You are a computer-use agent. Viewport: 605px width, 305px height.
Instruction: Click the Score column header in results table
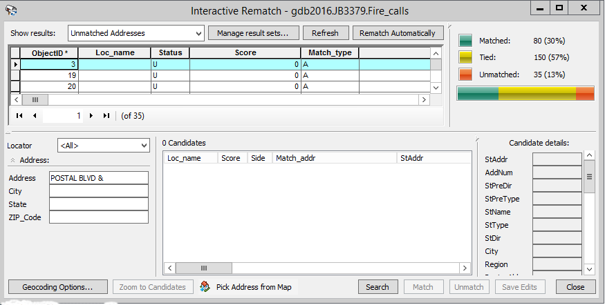coord(245,52)
